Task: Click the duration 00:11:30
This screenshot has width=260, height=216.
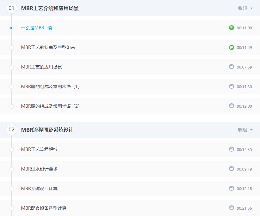Action: coord(244,87)
